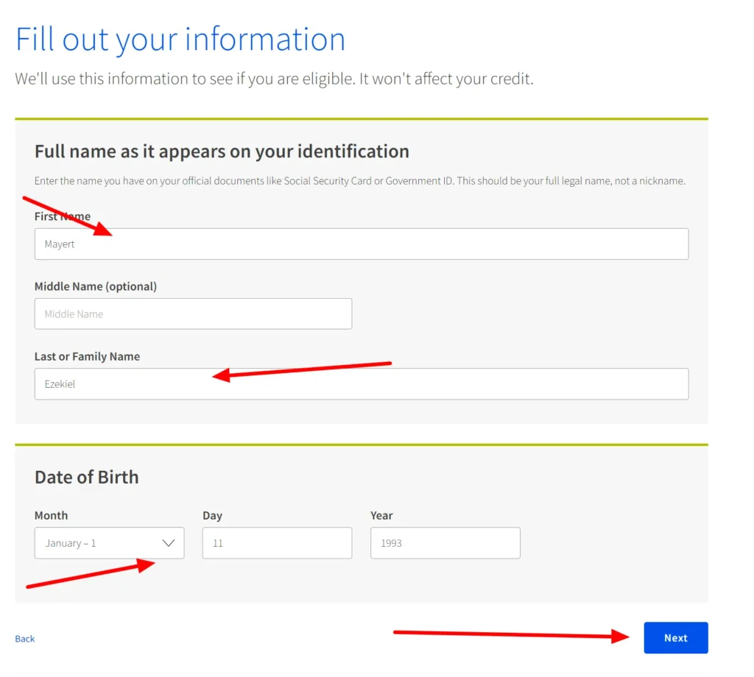The image size is (754, 677).
Task: Click the 'Date of Birth' section heading
Action: click(87, 477)
